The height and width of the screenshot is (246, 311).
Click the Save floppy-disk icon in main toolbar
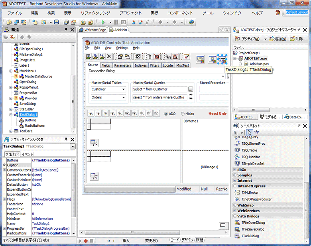point(57,22)
